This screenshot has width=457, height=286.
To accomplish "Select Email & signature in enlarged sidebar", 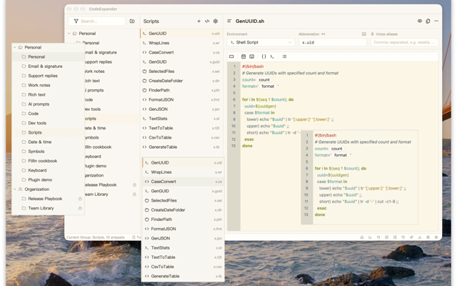I will tap(48, 66).
